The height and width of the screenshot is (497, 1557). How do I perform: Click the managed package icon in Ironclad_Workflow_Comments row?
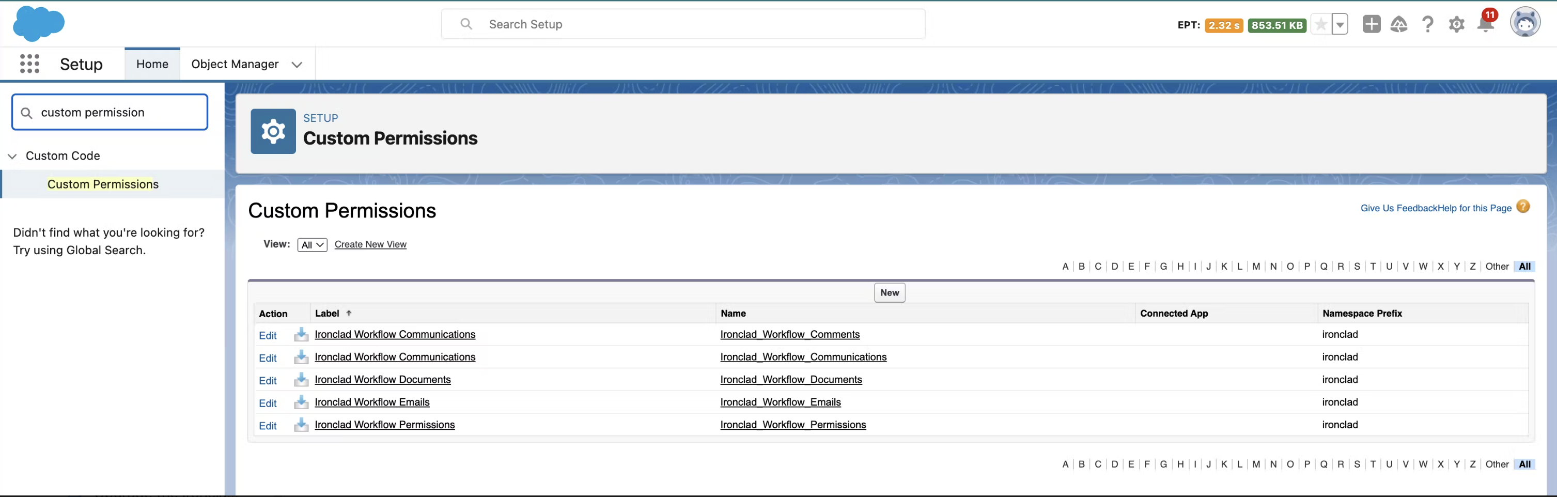pos(301,334)
